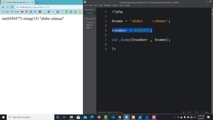213x120 pixels.
Task: Open the Twitter bird bookmark icon
Action: click(58, 12)
